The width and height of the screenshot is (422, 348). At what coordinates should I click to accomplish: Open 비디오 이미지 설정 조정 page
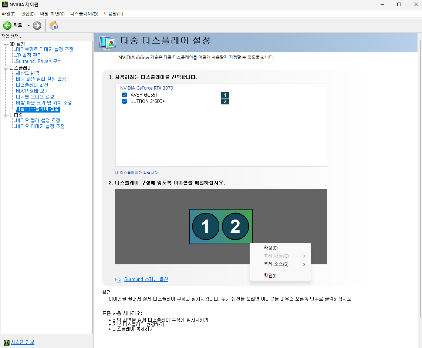[40, 126]
